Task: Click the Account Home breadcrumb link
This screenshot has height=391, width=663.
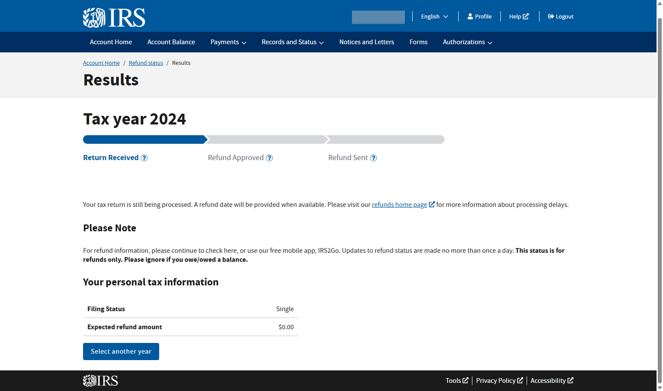Action: (102, 63)
